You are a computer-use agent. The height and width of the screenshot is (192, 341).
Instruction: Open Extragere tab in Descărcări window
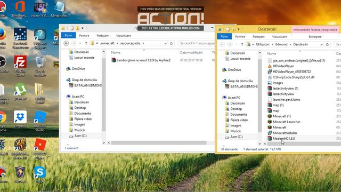coord(315,37)
